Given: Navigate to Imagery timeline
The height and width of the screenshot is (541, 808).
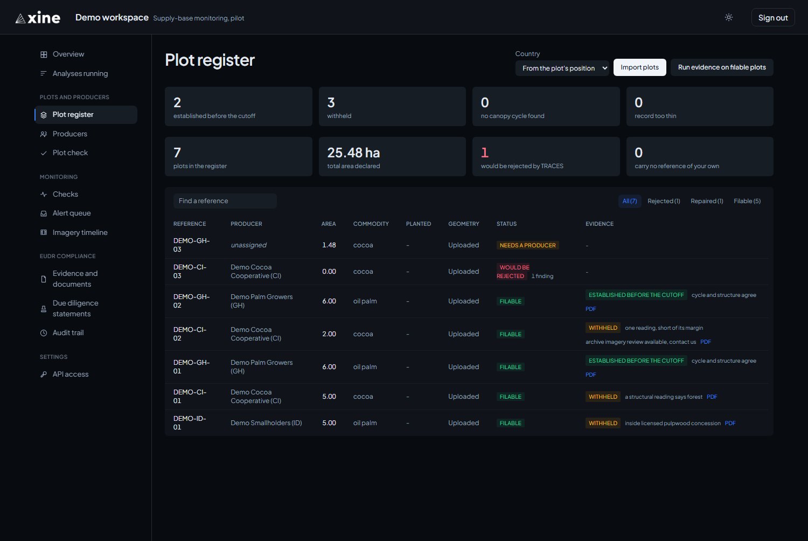Looking at the screenshot, I should tap(86, 233).
